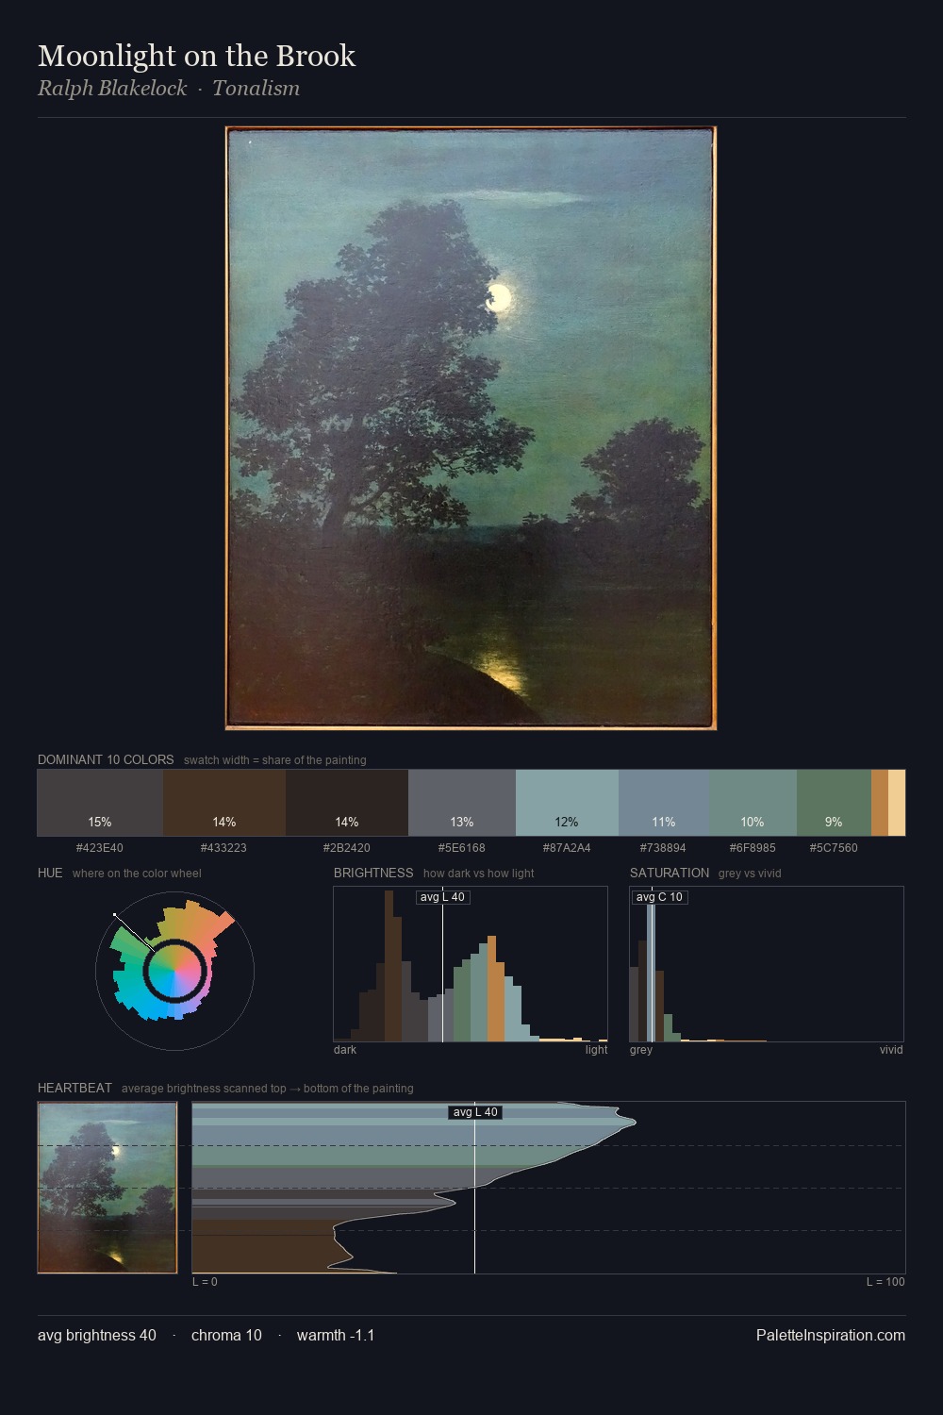Click the 'DOMINANT 10 COLORS' heading
The height and width of the screenshot is (1415, 943).
(x=106, y=759)
